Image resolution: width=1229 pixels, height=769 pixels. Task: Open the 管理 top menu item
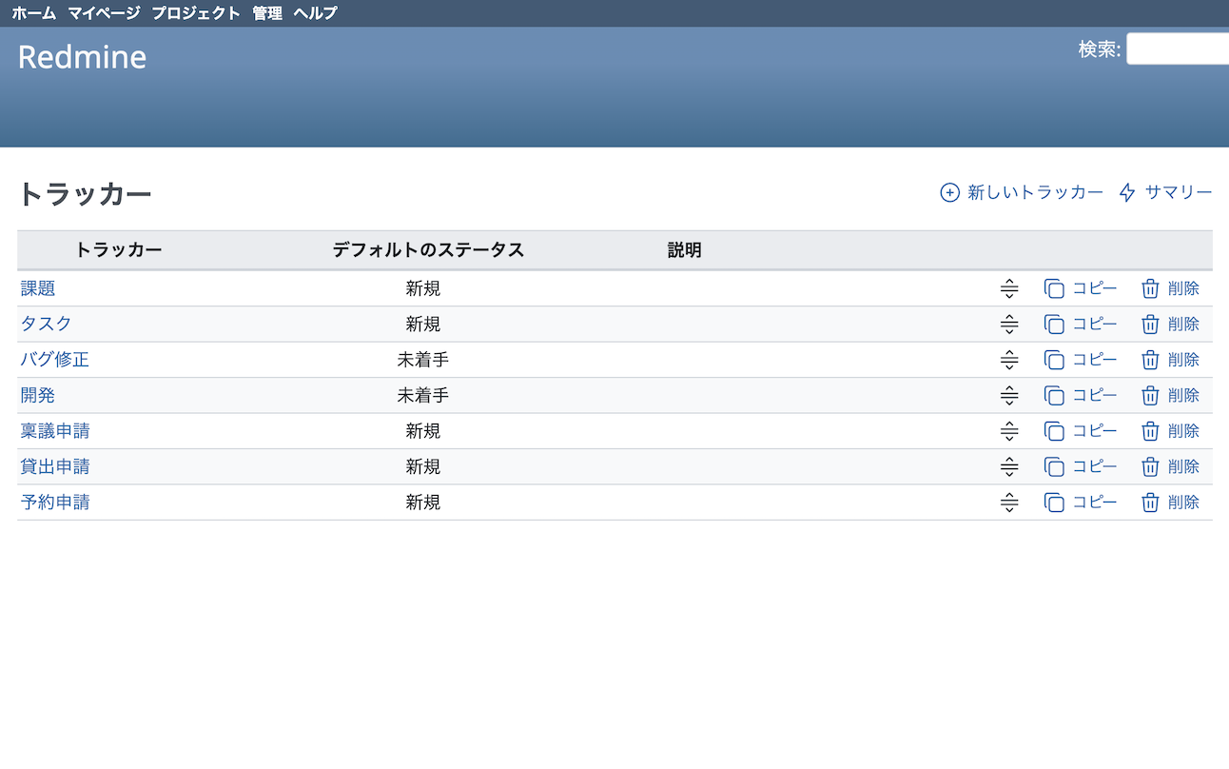(267, 13)
